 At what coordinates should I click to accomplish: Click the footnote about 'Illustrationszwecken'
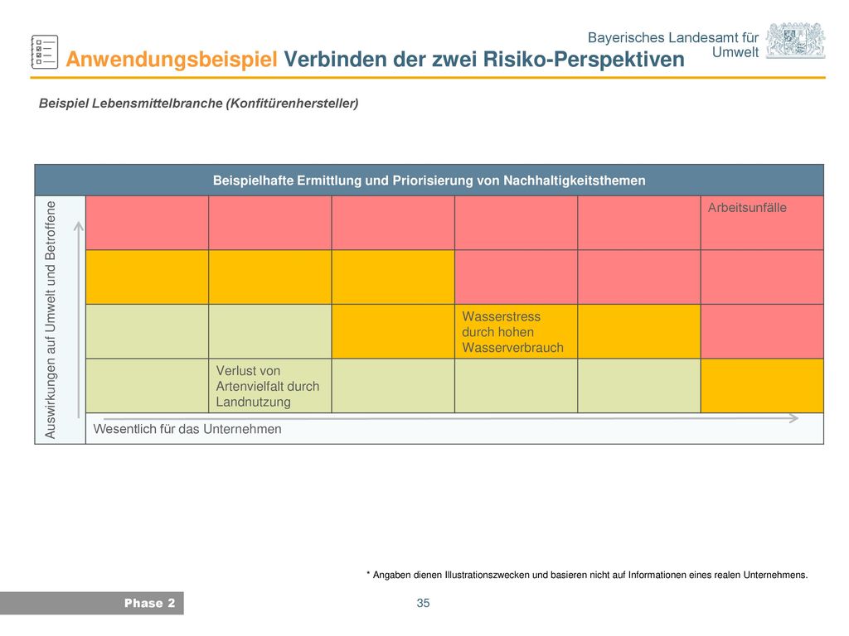(587, 575)
